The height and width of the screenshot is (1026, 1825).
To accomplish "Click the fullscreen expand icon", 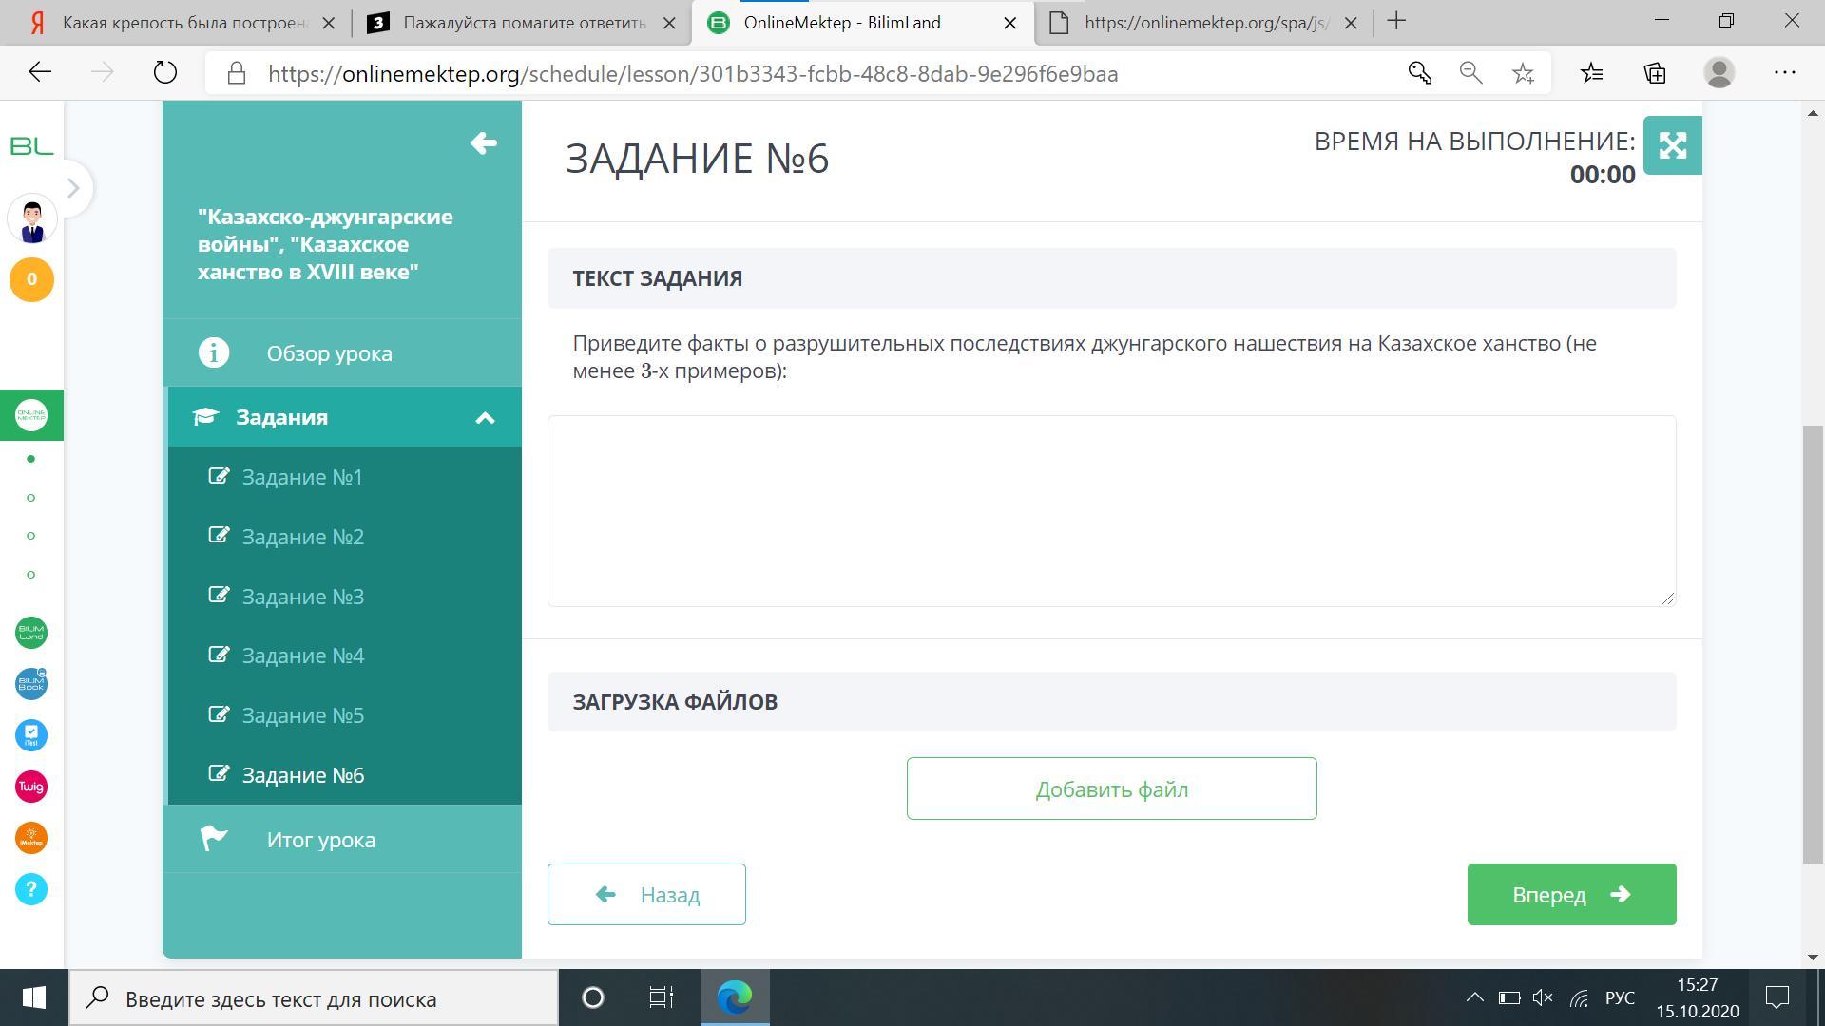I will (x=1672, y=145).
